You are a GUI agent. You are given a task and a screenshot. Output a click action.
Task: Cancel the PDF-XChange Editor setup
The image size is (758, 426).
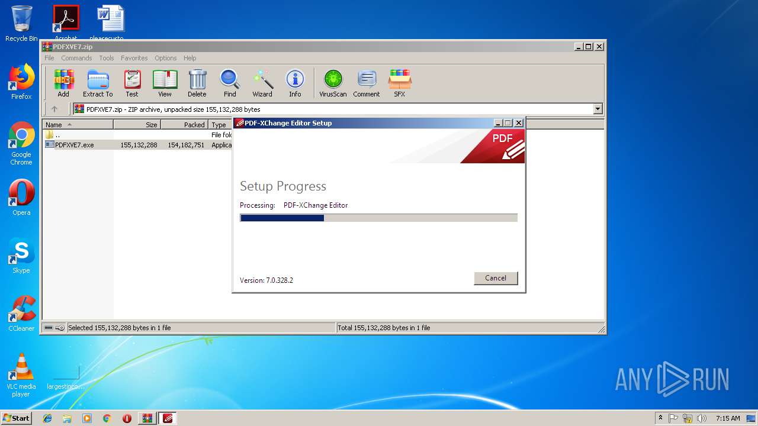pos(496,278)
